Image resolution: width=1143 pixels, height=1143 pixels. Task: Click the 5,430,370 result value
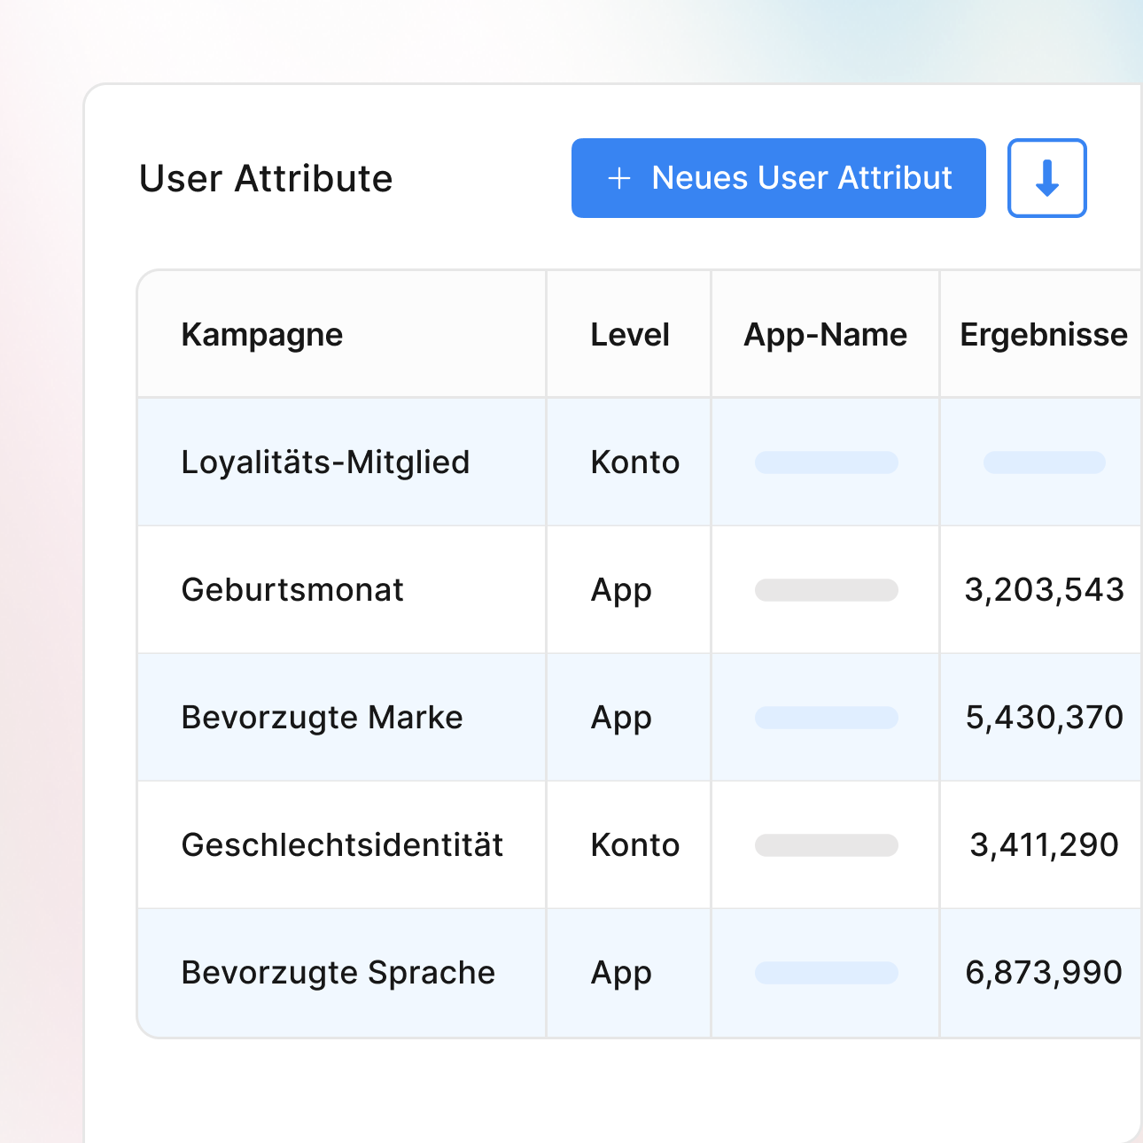pos(1044,718)
